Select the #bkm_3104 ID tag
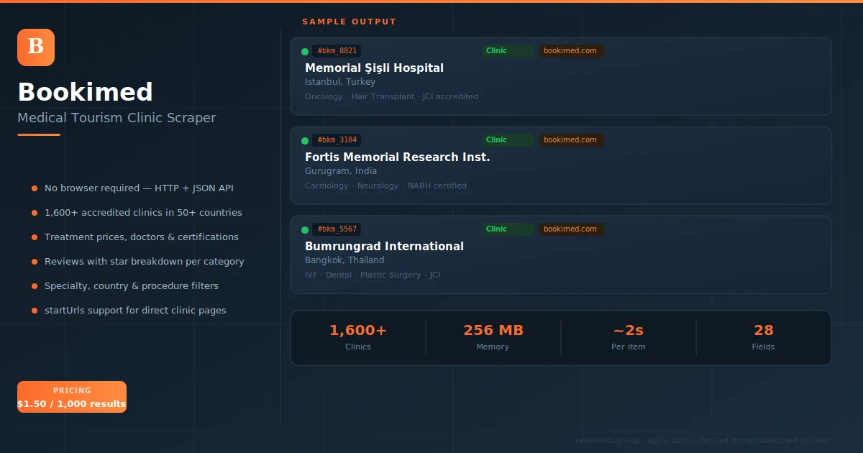This screenshot has width=863, height=453. pos(337,140)
